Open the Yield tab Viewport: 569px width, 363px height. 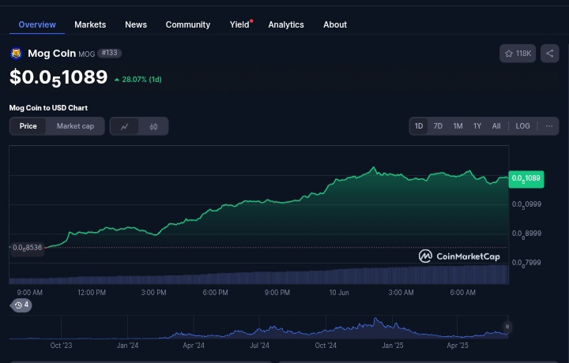pos(239,24)
